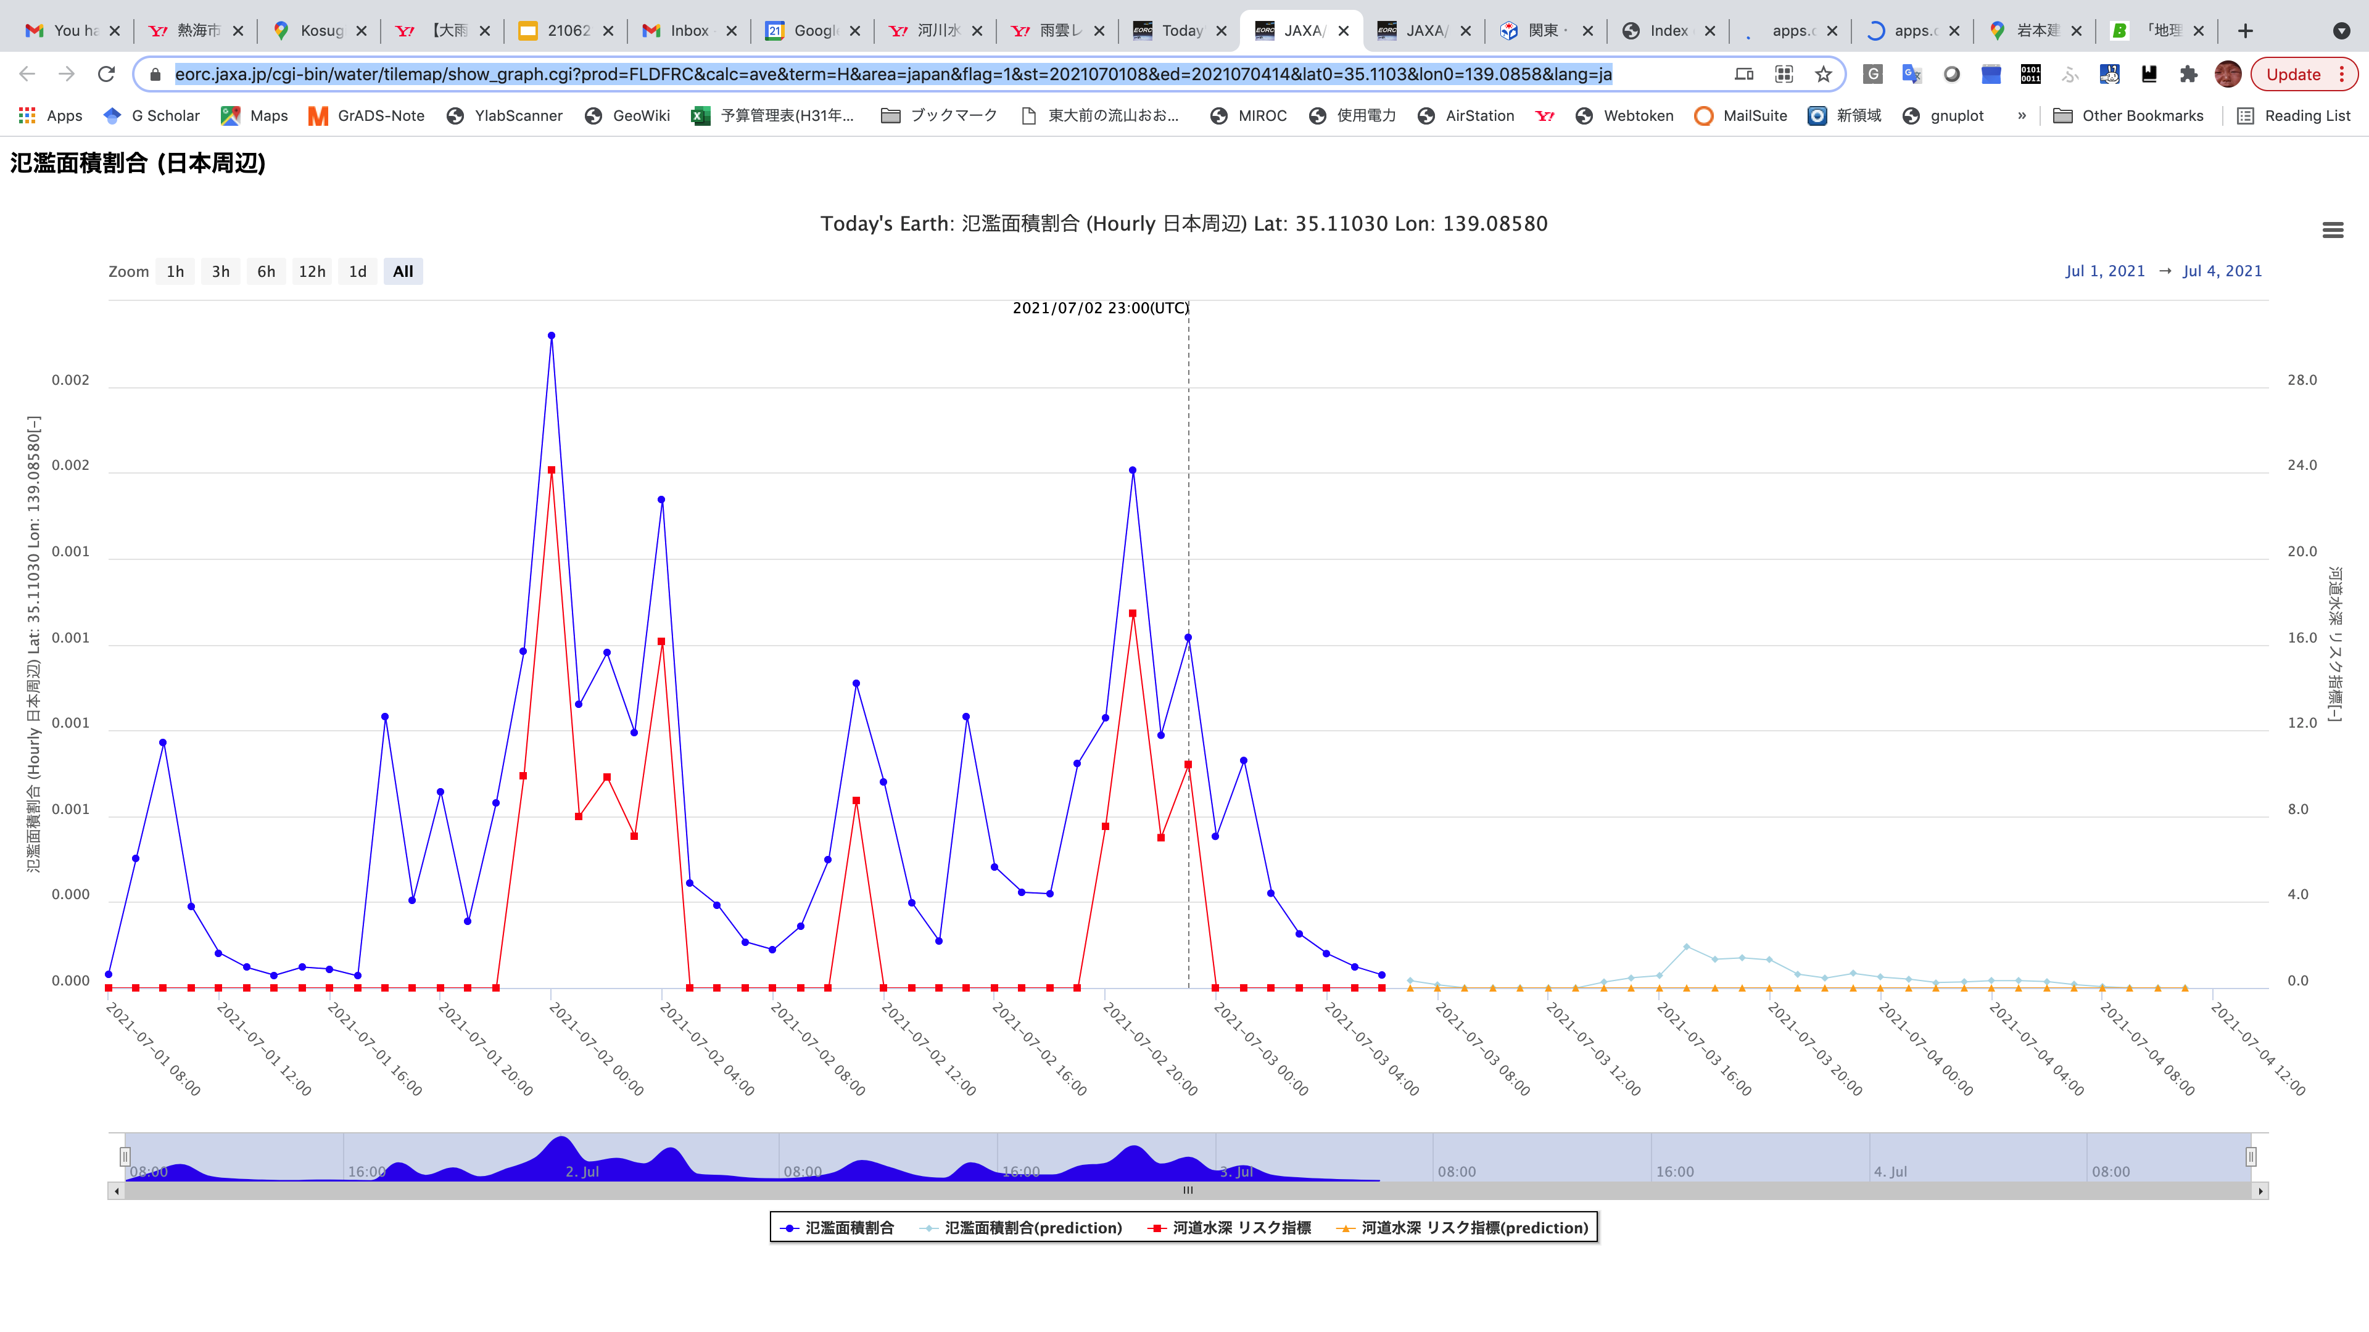
Task: Open the chart context hamburger menu
Action: click(x=2332, y=230)
